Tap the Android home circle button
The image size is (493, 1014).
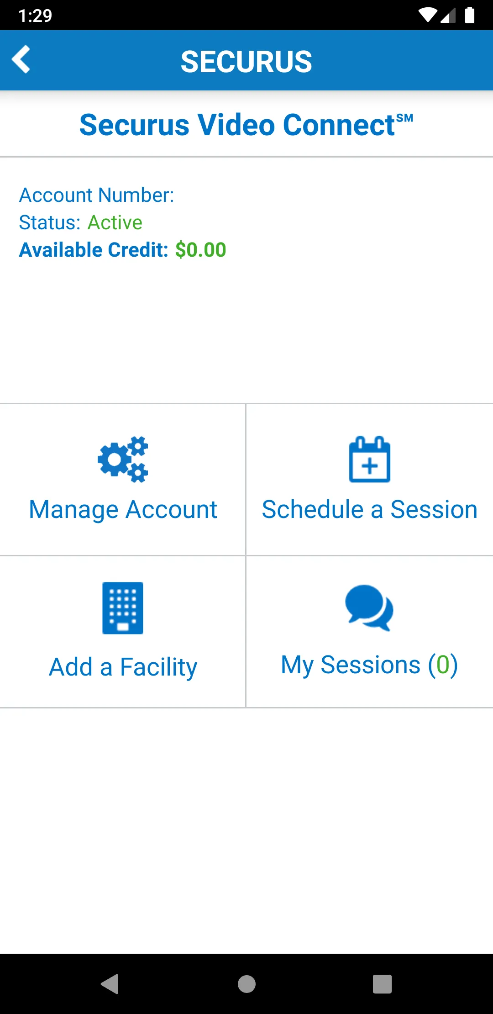coord(246,984)
